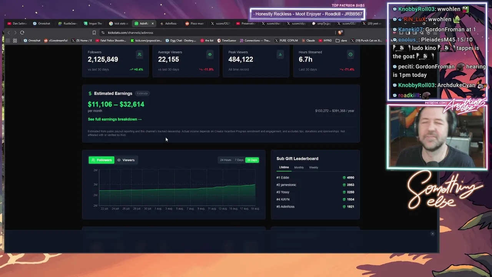Image resolution: width=492 pixels, height=277 pixels.
Task: Set chart range to 24 Hours
Action: point(226,160)
